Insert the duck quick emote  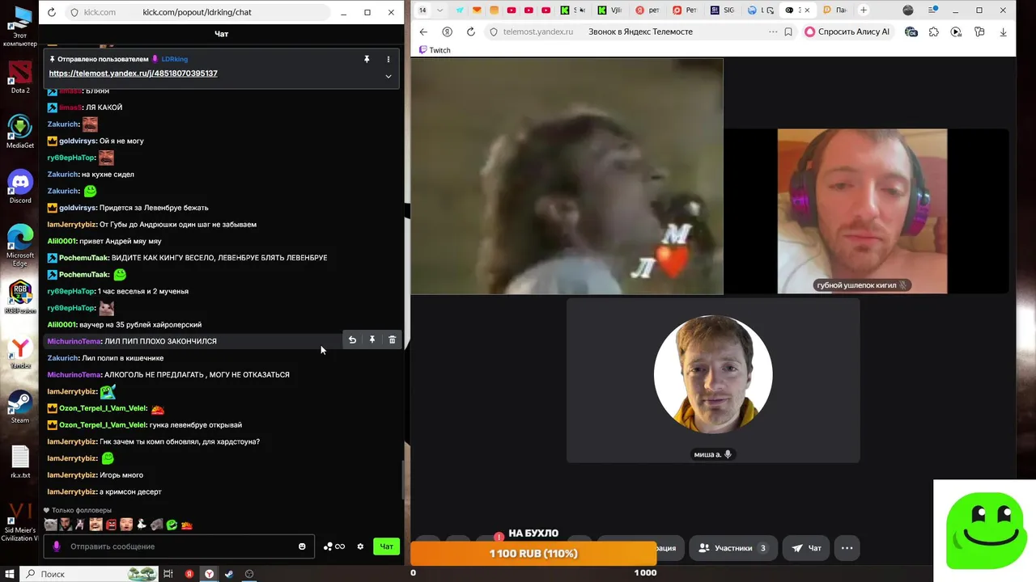[141, 525]
